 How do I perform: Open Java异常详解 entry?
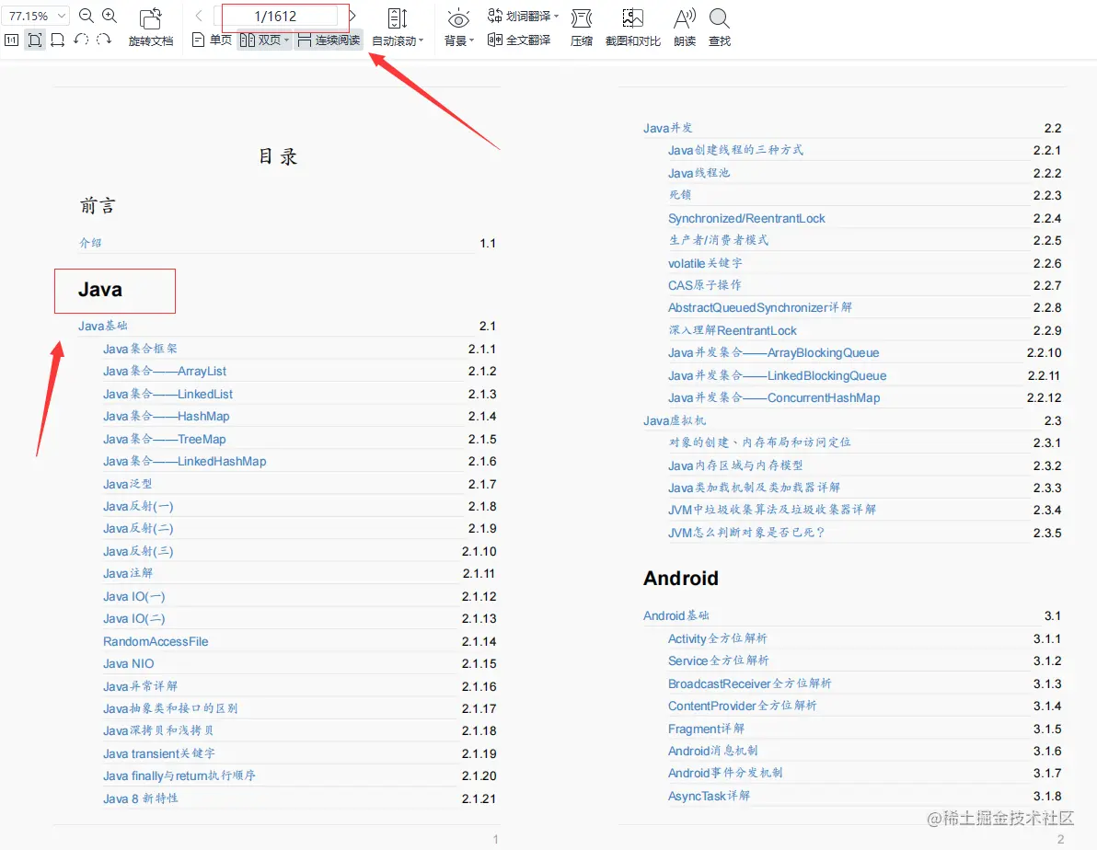point(140,686)
